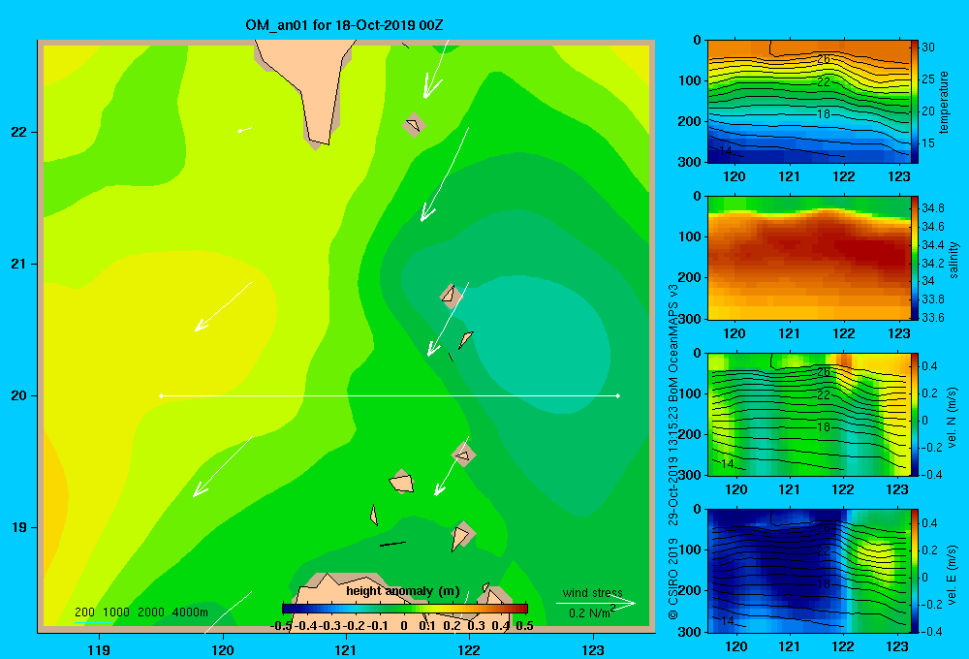Click the '18' isotherm label in the temperature panel

823,114
